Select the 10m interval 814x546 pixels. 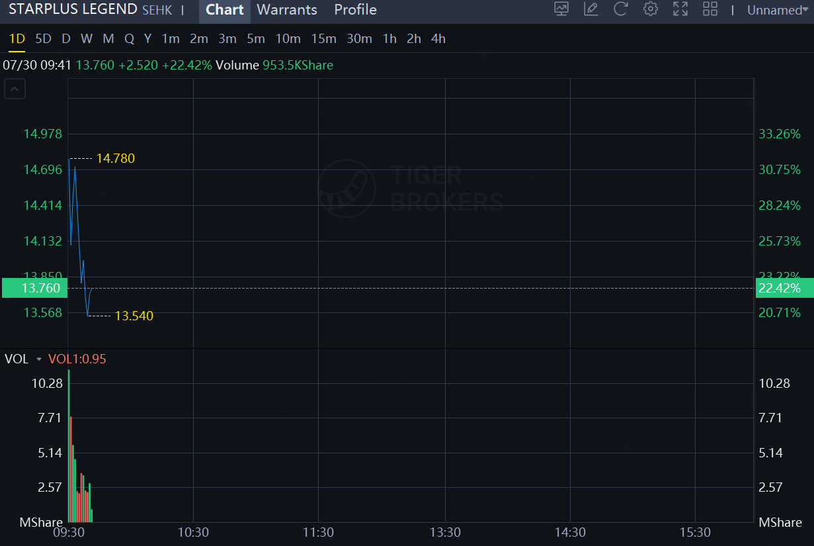pos(288,39)
